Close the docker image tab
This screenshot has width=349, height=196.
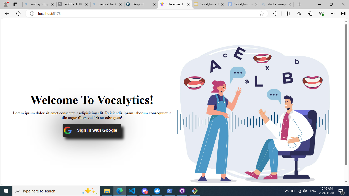tap(290, 4)
